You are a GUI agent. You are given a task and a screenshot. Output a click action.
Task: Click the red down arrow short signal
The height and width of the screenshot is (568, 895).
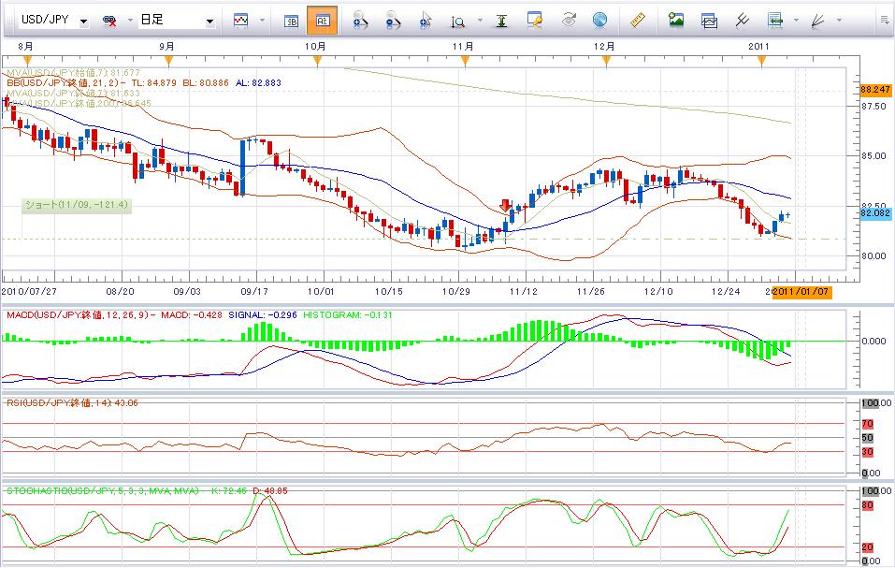click(505, 206)
